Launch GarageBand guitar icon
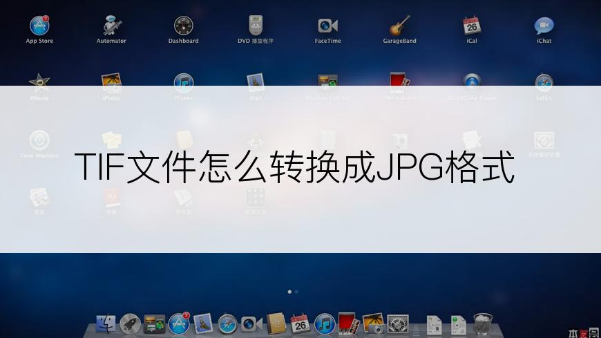The width and height of the screenshot is (601, 338). coord(400,26)
